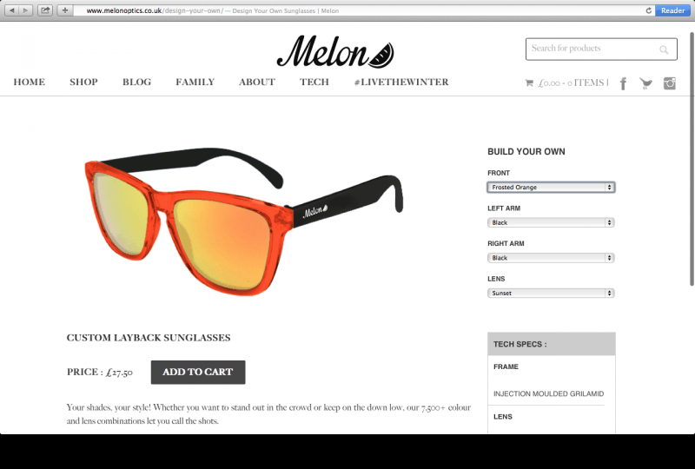
Task: Open the Front color dropdown showing Frosted Orange
Action: tap(551, 187)
